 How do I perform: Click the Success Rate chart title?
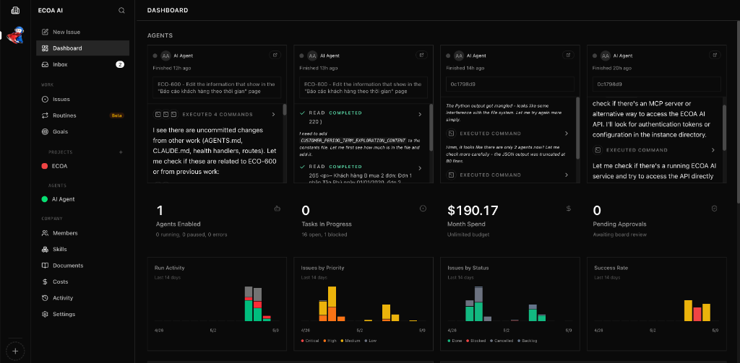pos(611,268)
